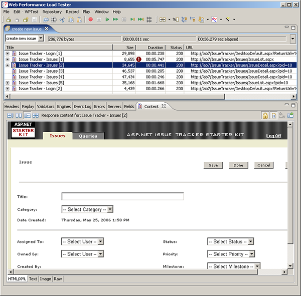Click the green step-to-next-page play icon
The width and height of the screenshot is (301, 296).
(132, 20)
